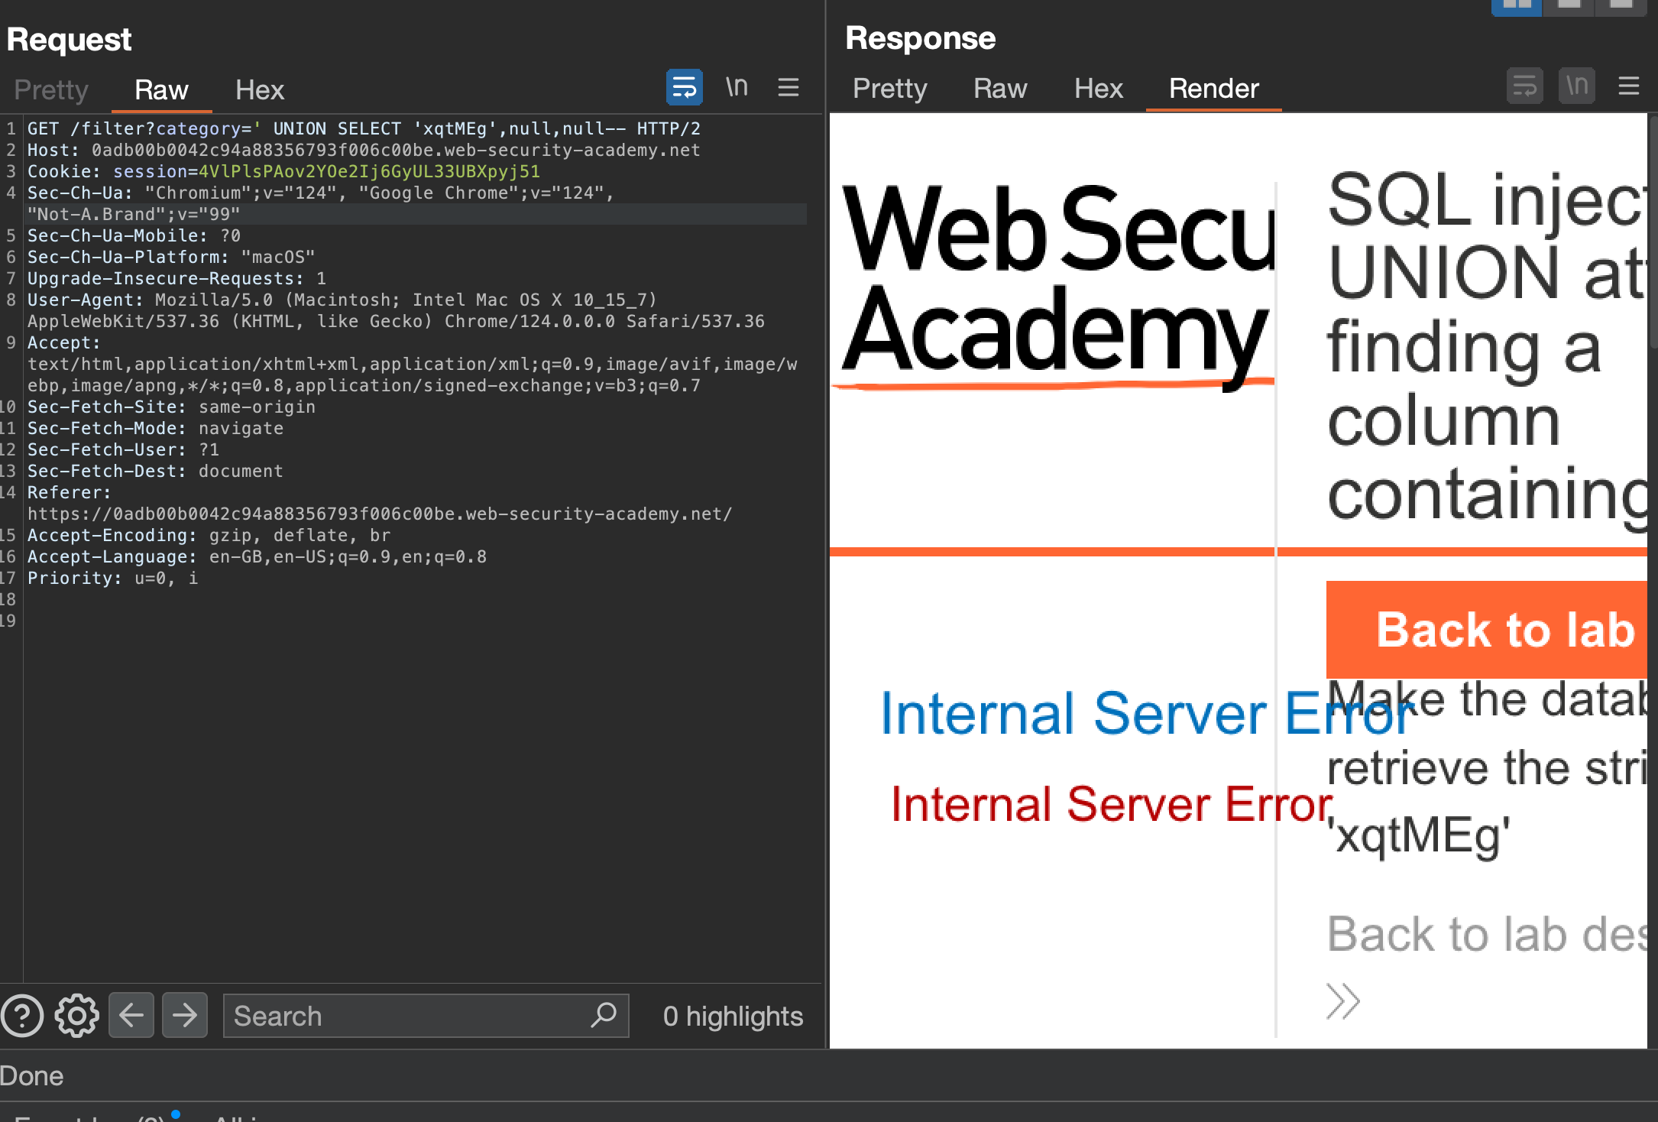
Task: Click the magnifier icon in search field
Action: point(603,1015)
